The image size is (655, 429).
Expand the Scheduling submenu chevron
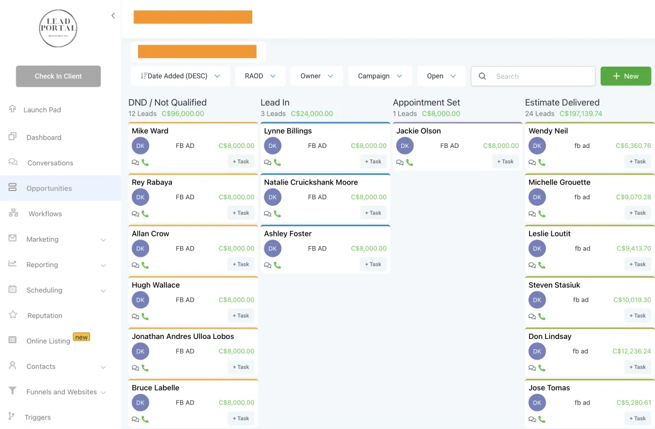(x=103, y=291)
